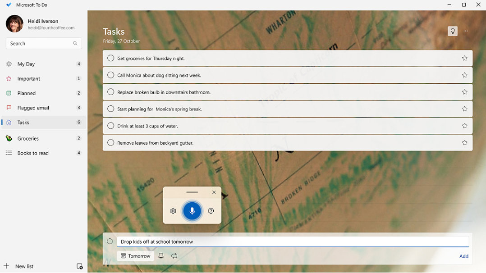The height and width of the screenshot is (273, 486).
Task: Click the repeat task icon
Action: click(x=174, y=256)
